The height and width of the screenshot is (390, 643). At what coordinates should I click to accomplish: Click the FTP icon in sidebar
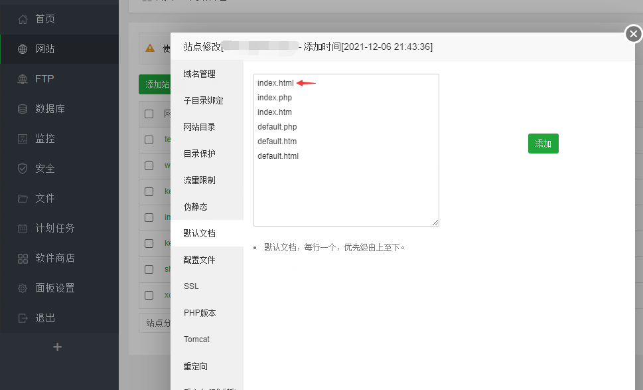tap(23, 79)
